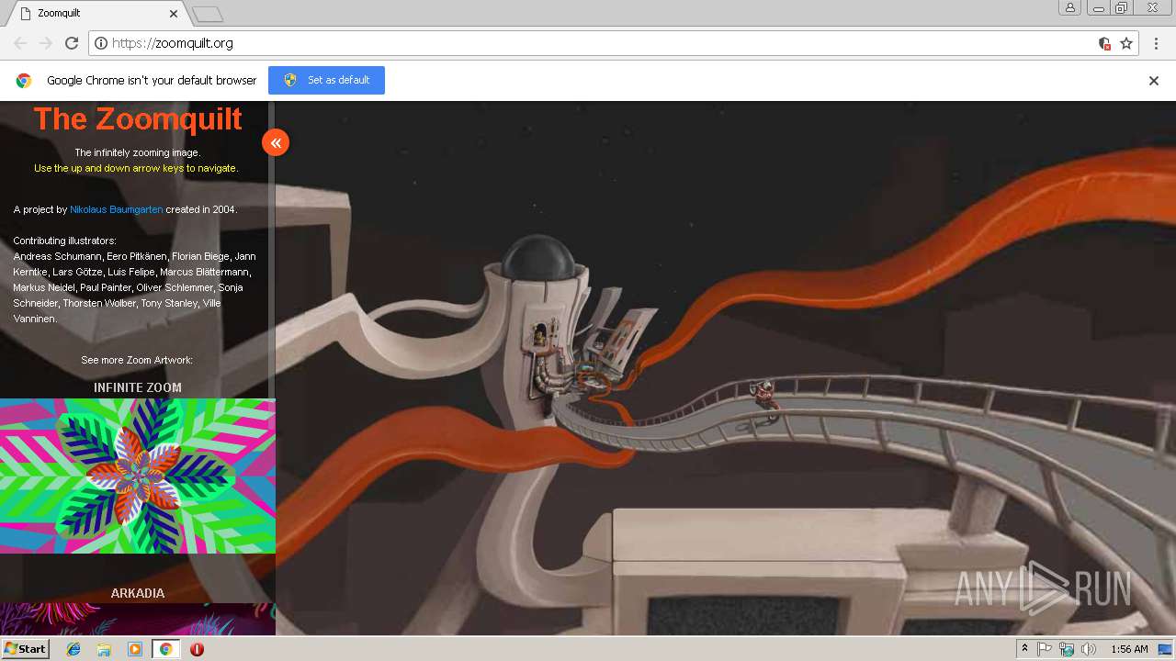Open the ARKADIA artwork label

click(138, 593)
